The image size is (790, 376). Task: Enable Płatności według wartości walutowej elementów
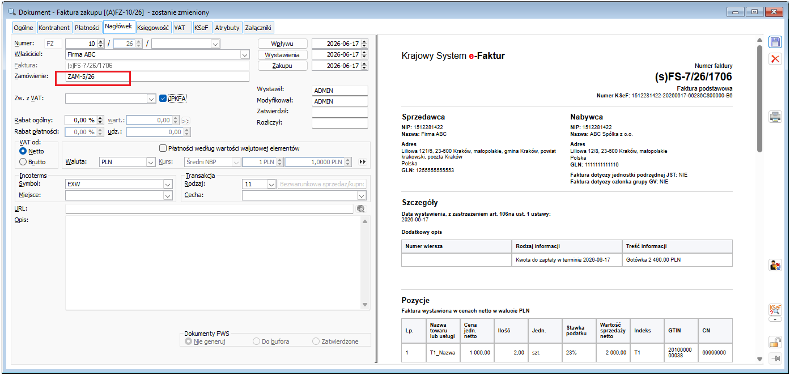[x=163, y=148]
